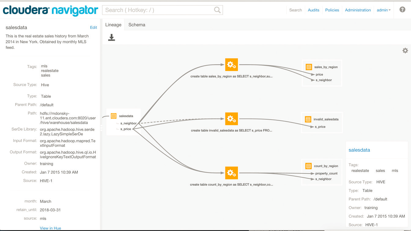Switch to the Lineage tab
The height and width of the screenshot is (231, 411).
113,25
